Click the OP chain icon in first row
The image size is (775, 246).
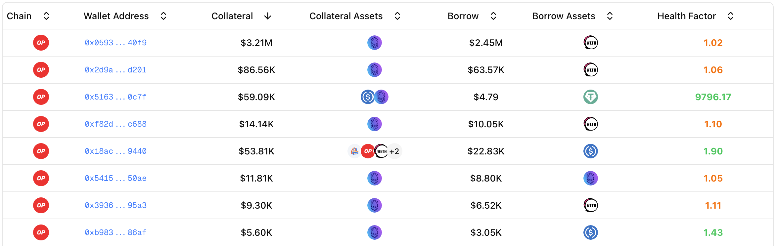point(41,43)
